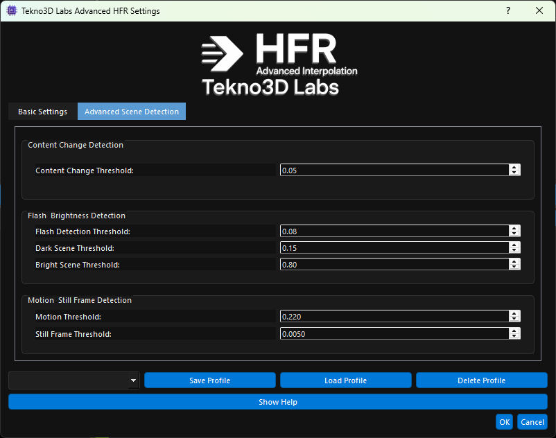Click the Bright Scene Threshold value field

pyautogui.click(x=394, y=264)
